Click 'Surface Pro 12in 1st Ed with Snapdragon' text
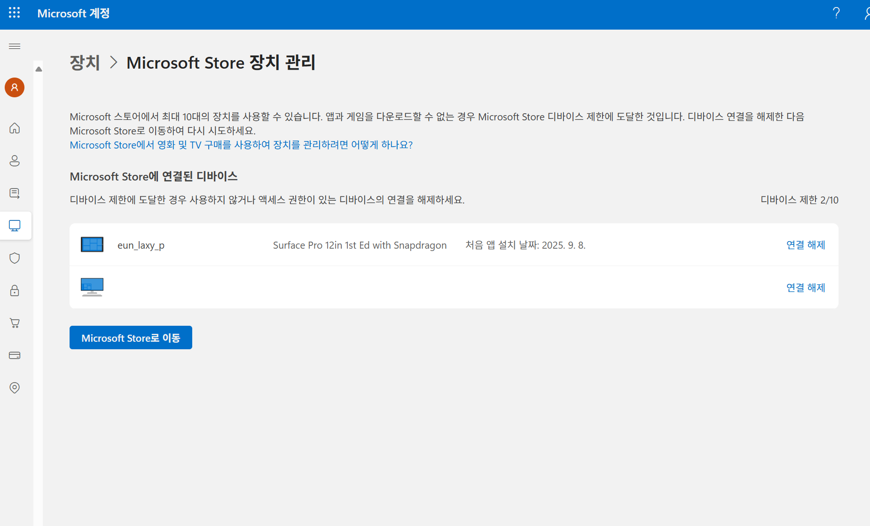The height and width of the screenshot is (526, 870). [x=360, y=245]
